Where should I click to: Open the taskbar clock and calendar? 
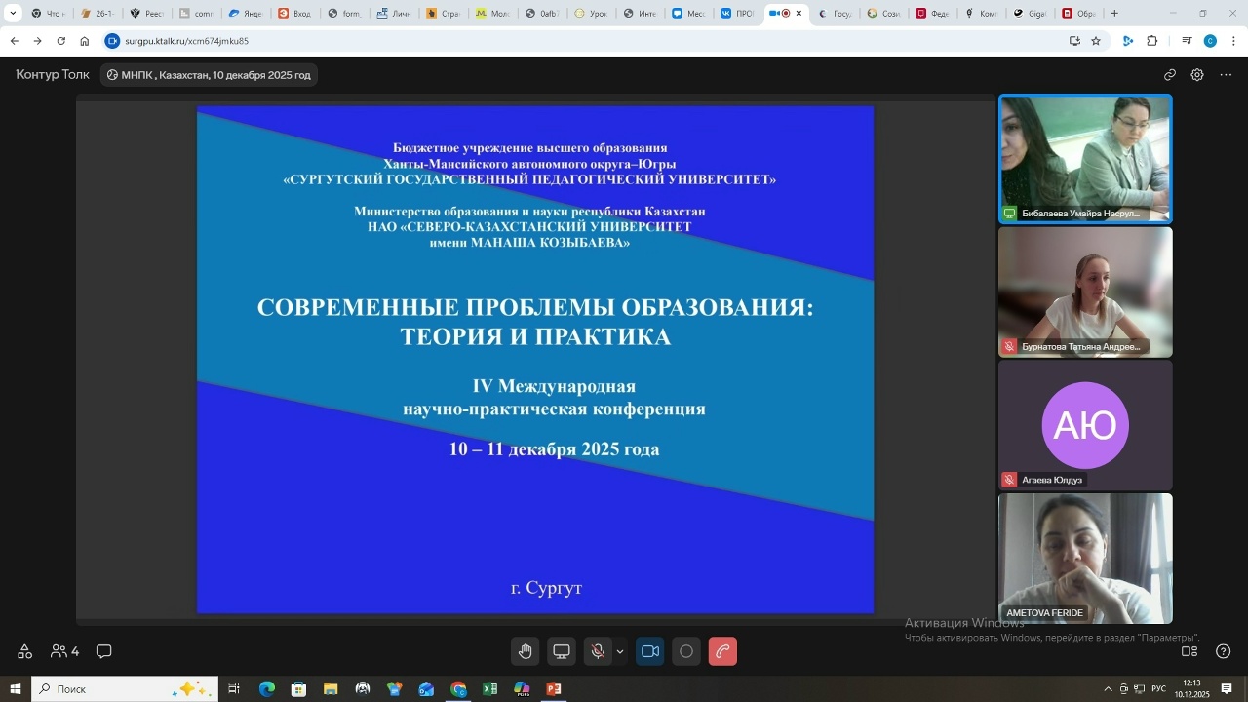[1191, 689]
